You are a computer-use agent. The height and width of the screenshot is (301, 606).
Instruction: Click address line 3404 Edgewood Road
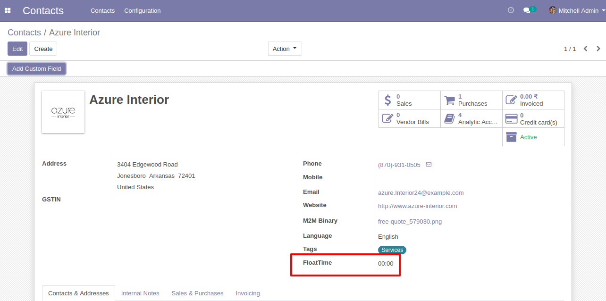pyautogui.click(x=147, y=164)
